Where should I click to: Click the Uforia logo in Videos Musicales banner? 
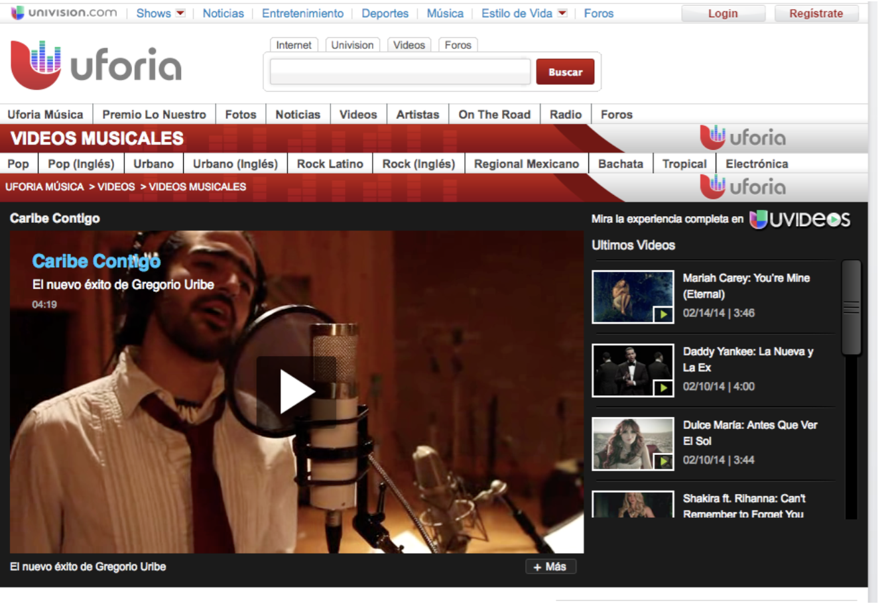743,137
